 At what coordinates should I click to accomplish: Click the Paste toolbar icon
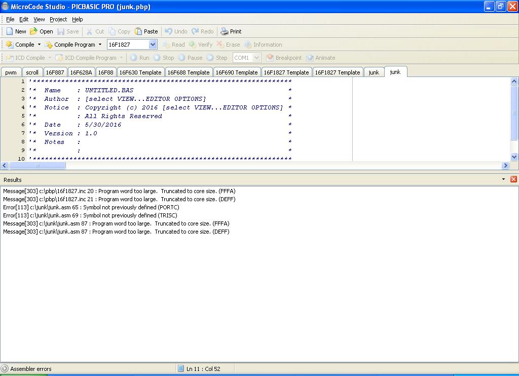[138, 31]
